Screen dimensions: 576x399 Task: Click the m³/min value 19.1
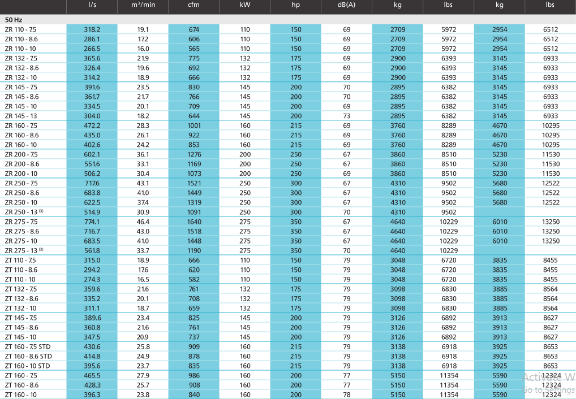tap(143, 29)
